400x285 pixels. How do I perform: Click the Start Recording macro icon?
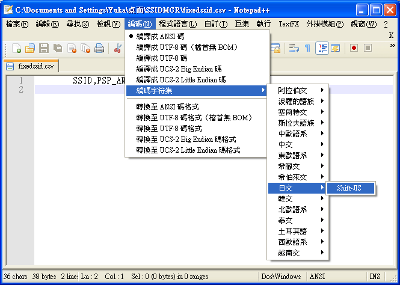coord(354,48)
